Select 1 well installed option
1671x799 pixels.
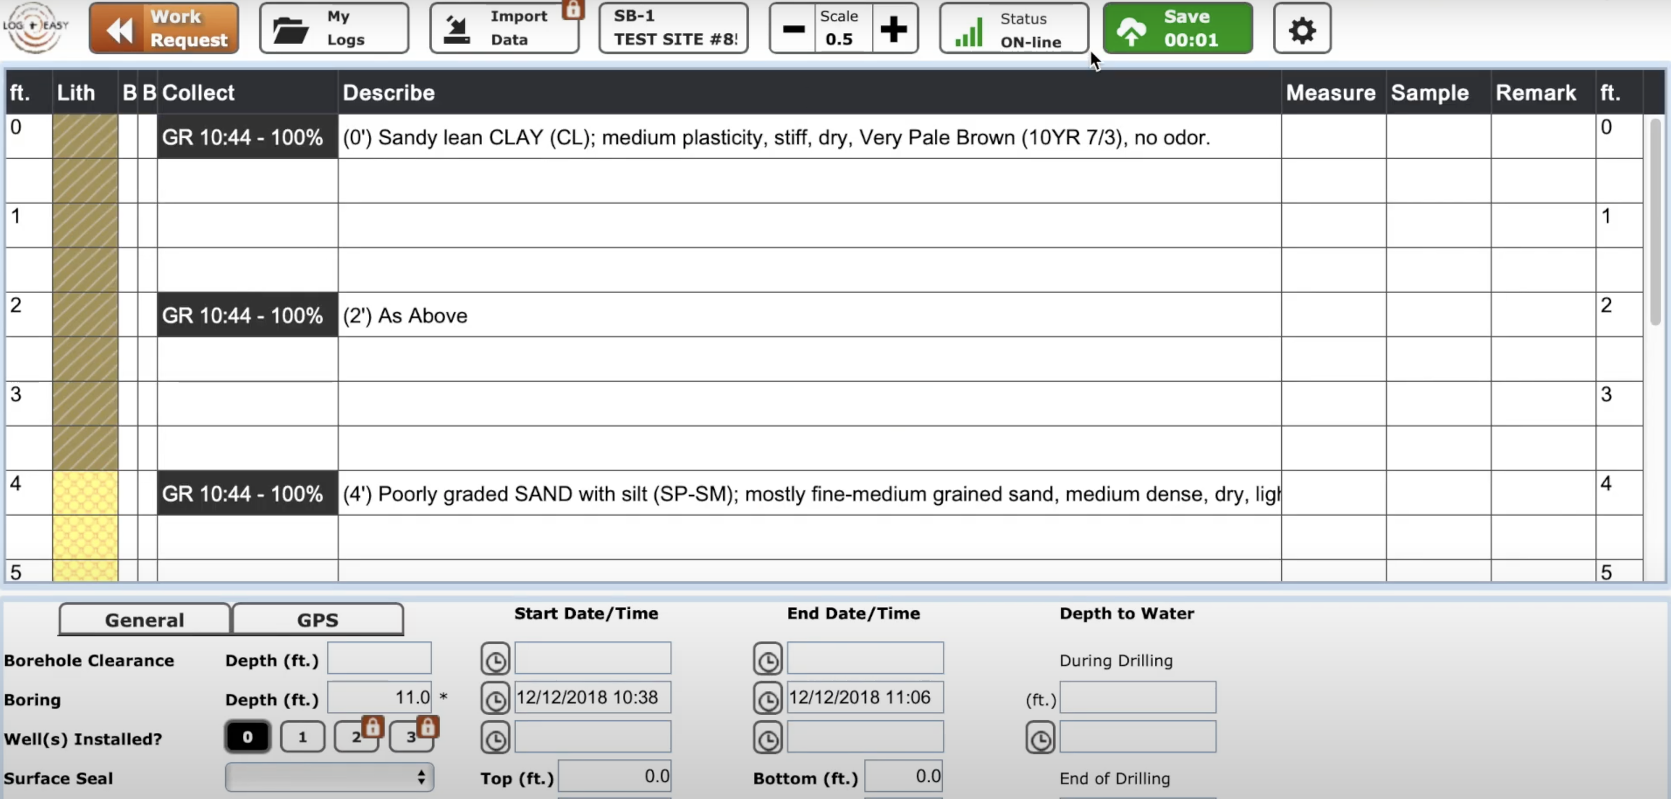pyautogui.click(x=302, y=737)
